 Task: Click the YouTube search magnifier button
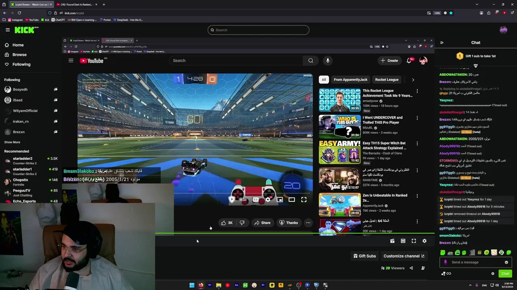click(x=311, y=60)
